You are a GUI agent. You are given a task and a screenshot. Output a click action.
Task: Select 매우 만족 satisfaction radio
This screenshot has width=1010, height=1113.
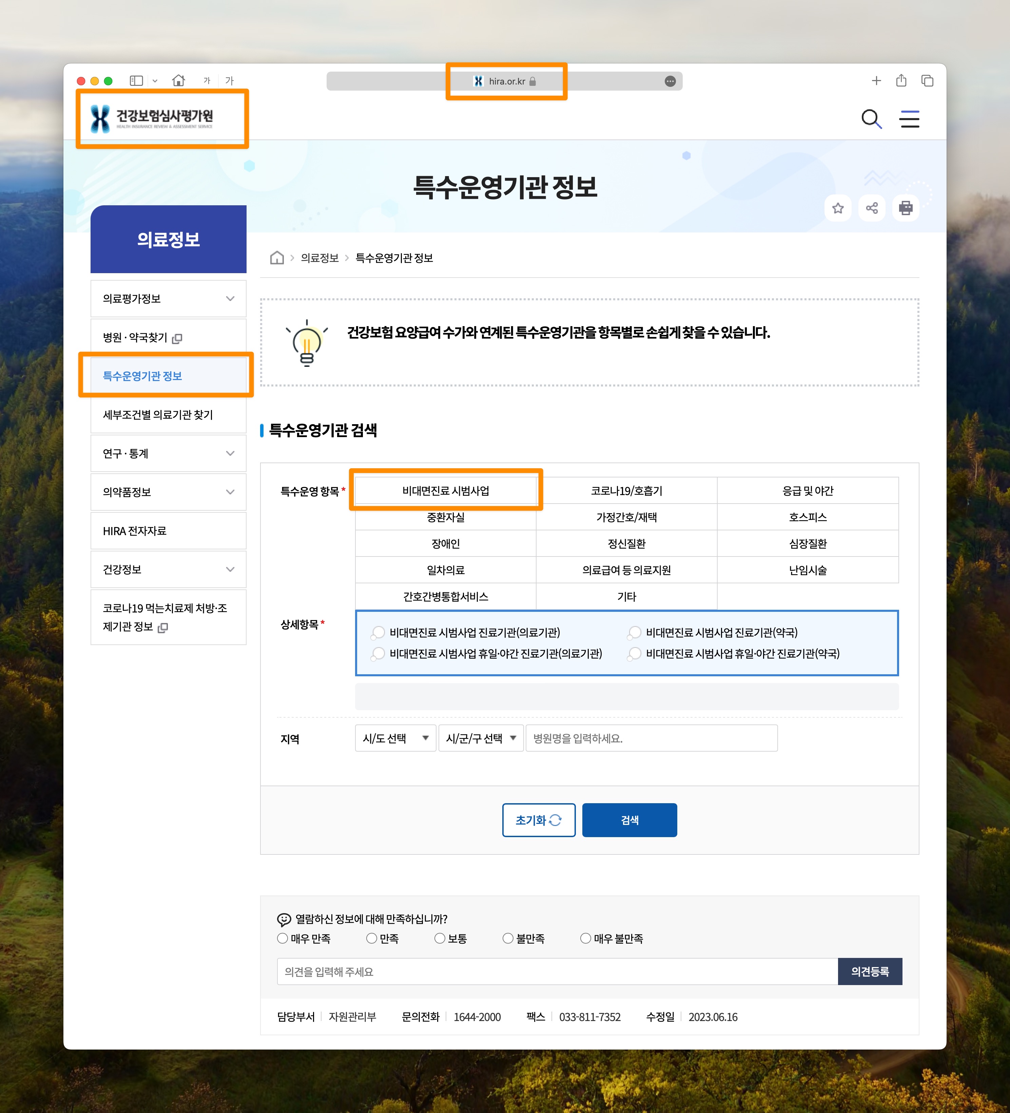pos(283,938)
